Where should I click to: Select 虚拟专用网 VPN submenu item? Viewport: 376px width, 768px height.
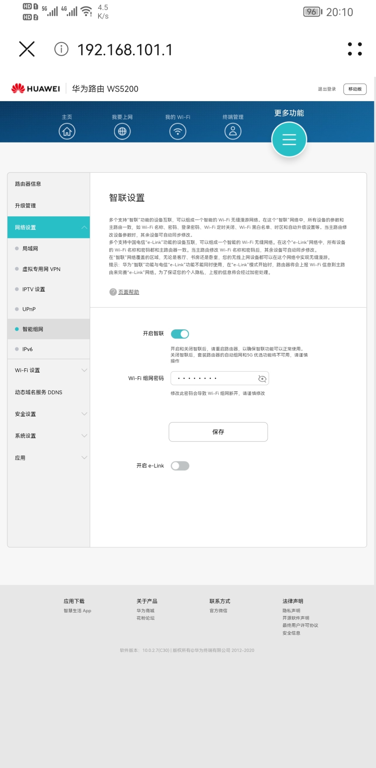(48, 269)
